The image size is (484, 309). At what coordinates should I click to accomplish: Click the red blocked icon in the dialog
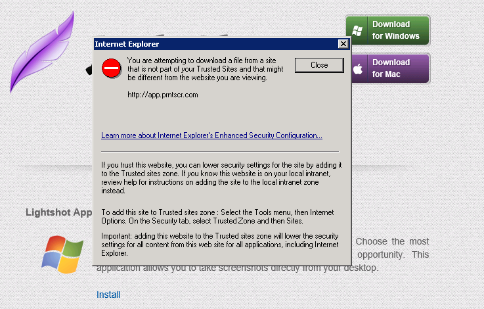point(111,68)
